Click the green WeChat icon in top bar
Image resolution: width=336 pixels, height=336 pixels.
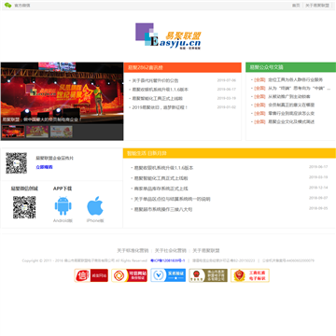pyautogui.click(x=7, y=6)
